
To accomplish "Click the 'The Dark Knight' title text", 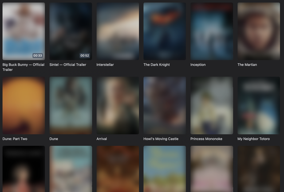I will [x=157, y=65].
